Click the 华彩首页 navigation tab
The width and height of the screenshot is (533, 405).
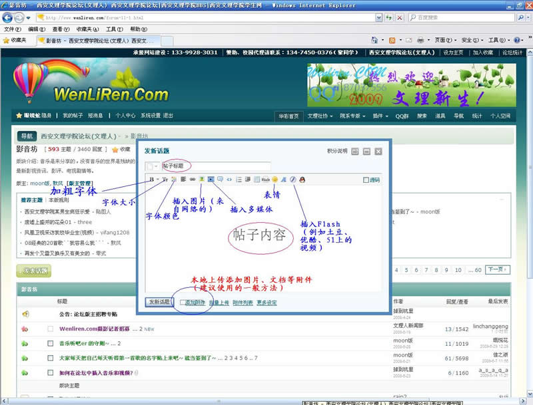(288, 116)
